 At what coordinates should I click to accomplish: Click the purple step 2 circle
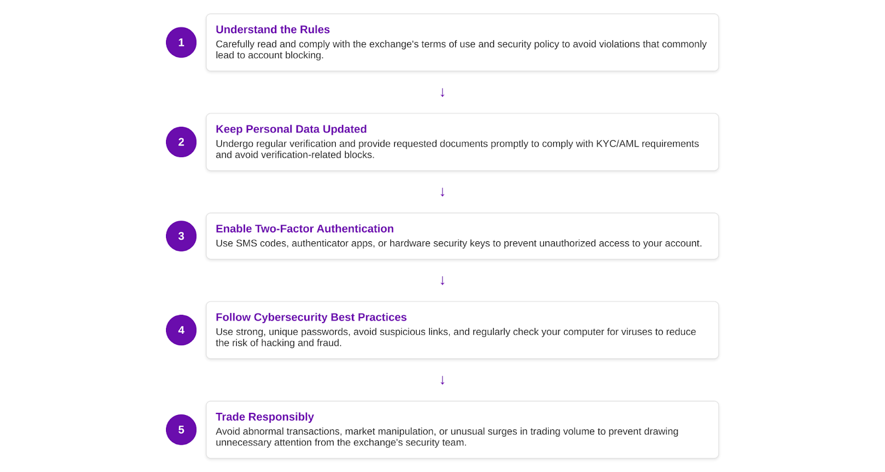[x=181, y=142]
